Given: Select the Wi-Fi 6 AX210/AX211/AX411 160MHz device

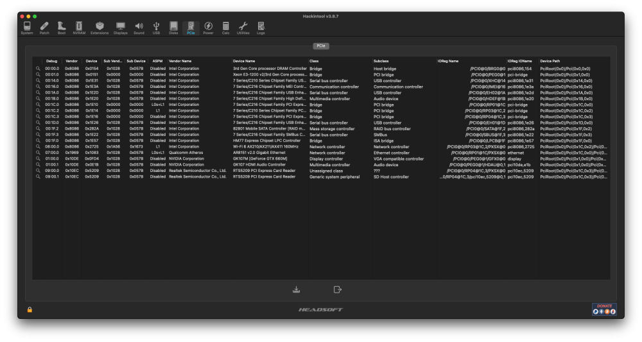Looking at the screenshot, I should pos(266,146).
